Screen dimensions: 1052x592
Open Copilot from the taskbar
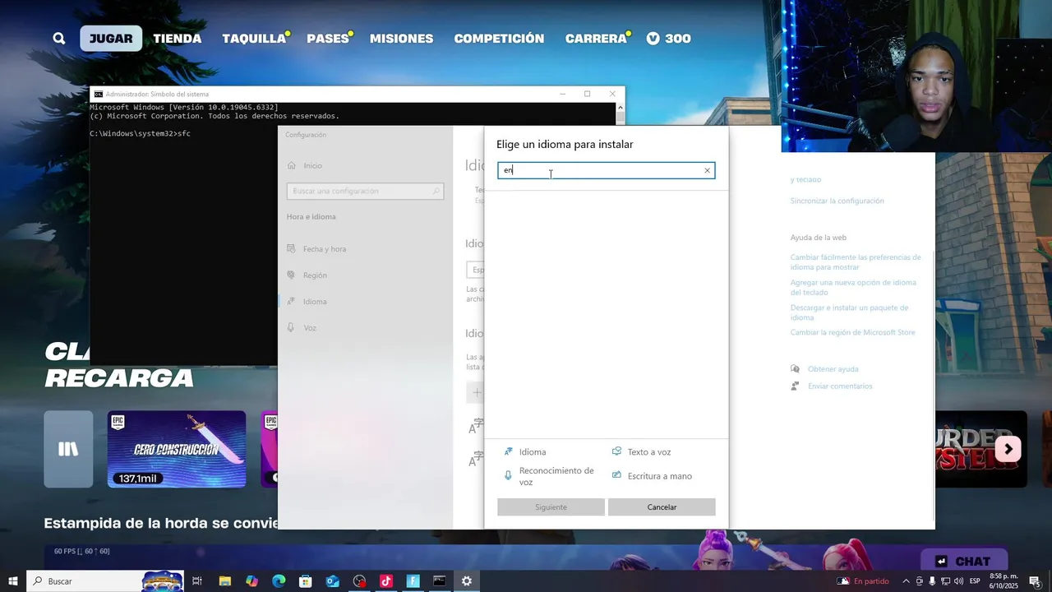click(251, 581)
